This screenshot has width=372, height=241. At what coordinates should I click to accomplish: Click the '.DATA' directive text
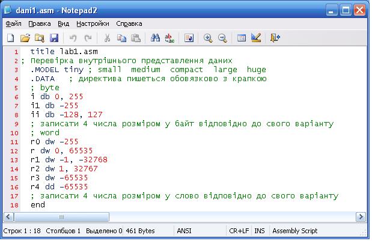pyautogui.click(x=43, y=79)
